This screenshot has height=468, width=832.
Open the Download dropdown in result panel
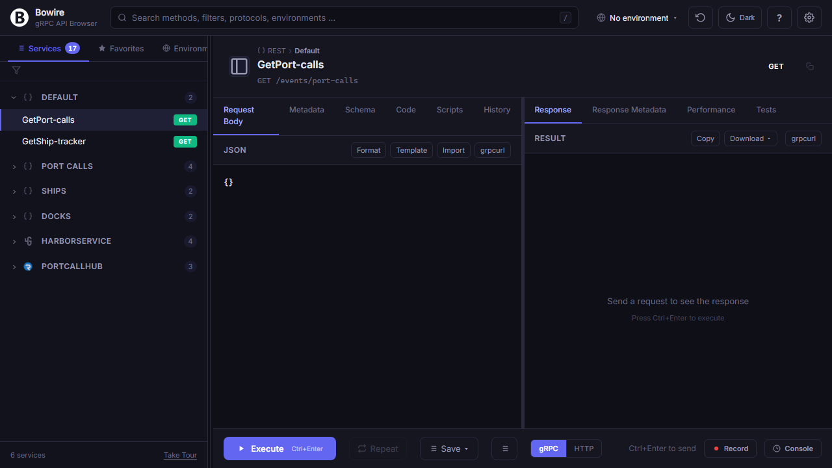(x=750, y=138)
